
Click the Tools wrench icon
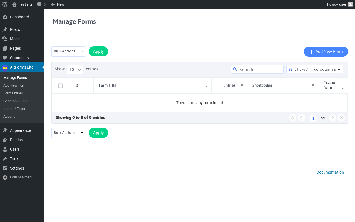(5, 159)
